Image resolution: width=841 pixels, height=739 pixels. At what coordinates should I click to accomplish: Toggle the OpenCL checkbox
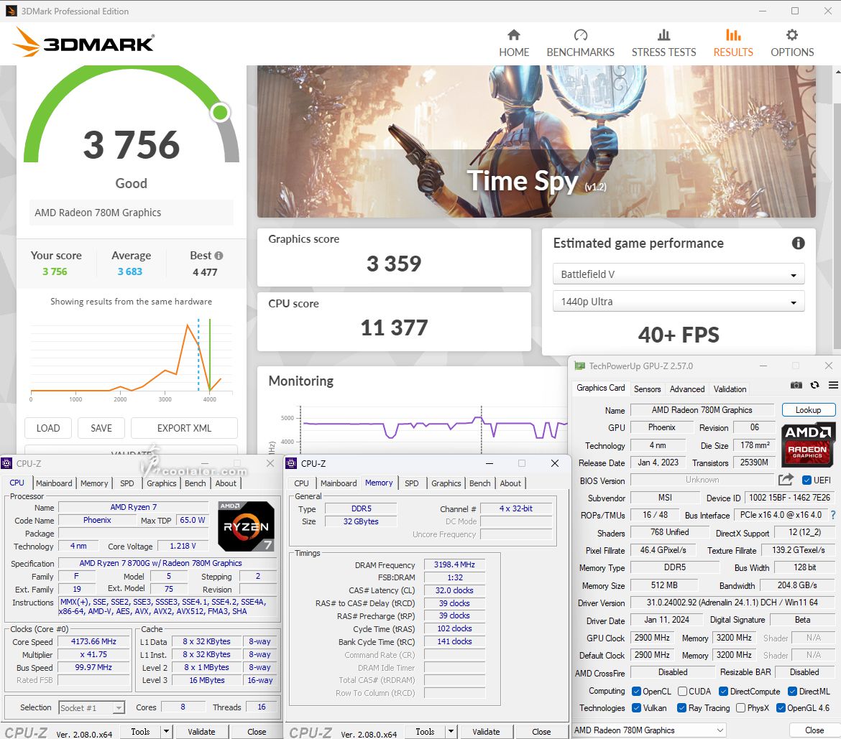636,692
